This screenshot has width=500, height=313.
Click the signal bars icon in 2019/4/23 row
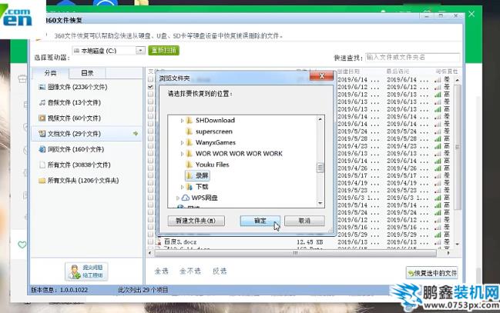[x=438, y=146]
